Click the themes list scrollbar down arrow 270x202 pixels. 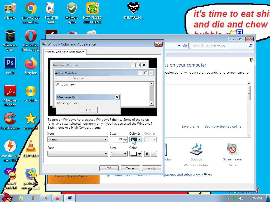tap(249, 135)
